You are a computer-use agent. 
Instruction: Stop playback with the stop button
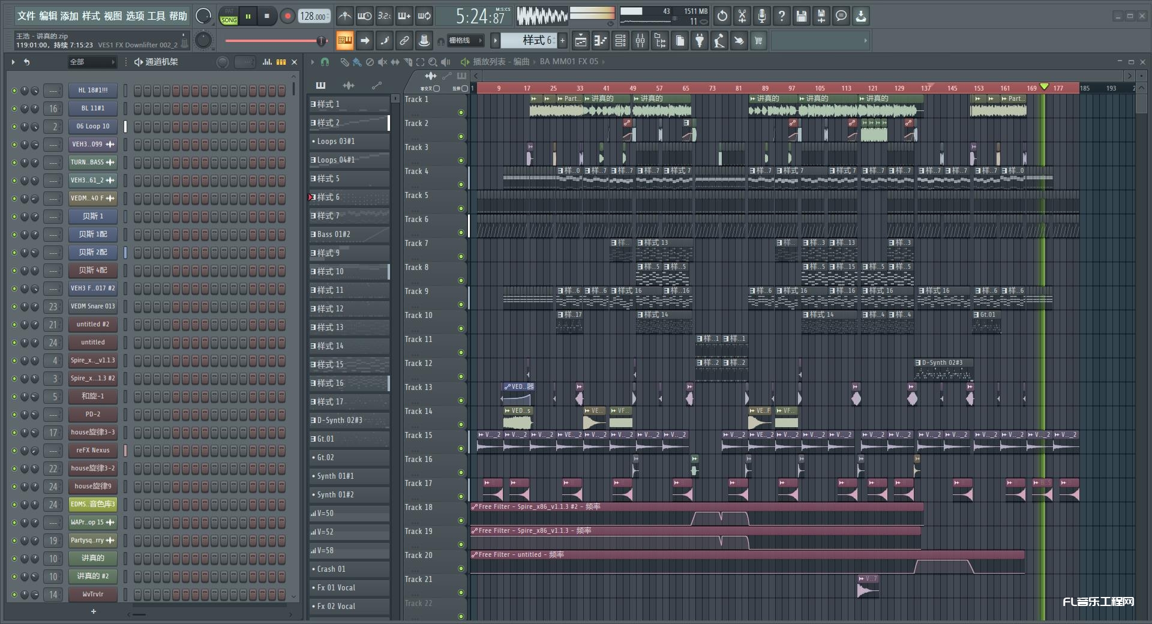coord(267,17)
